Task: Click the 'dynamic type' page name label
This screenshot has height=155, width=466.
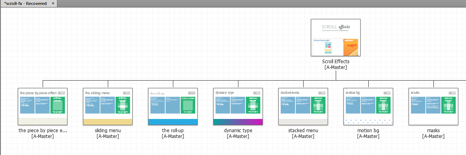Action: (x=238, y=131)
